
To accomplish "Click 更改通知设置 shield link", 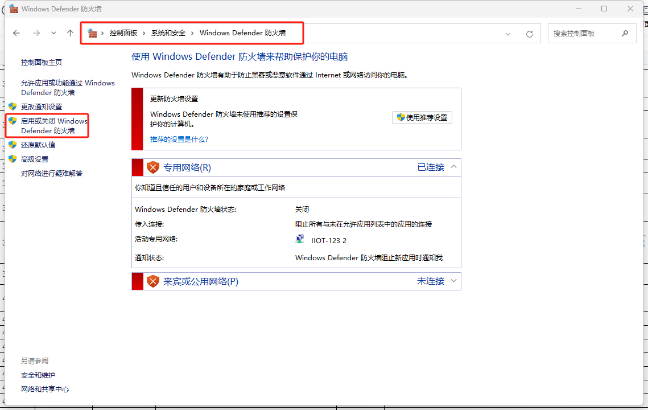I will (42, 106).
